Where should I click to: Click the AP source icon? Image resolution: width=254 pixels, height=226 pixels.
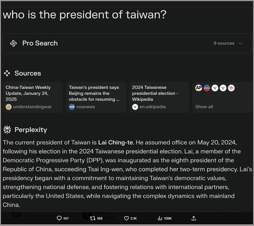(x=199, y=88)
